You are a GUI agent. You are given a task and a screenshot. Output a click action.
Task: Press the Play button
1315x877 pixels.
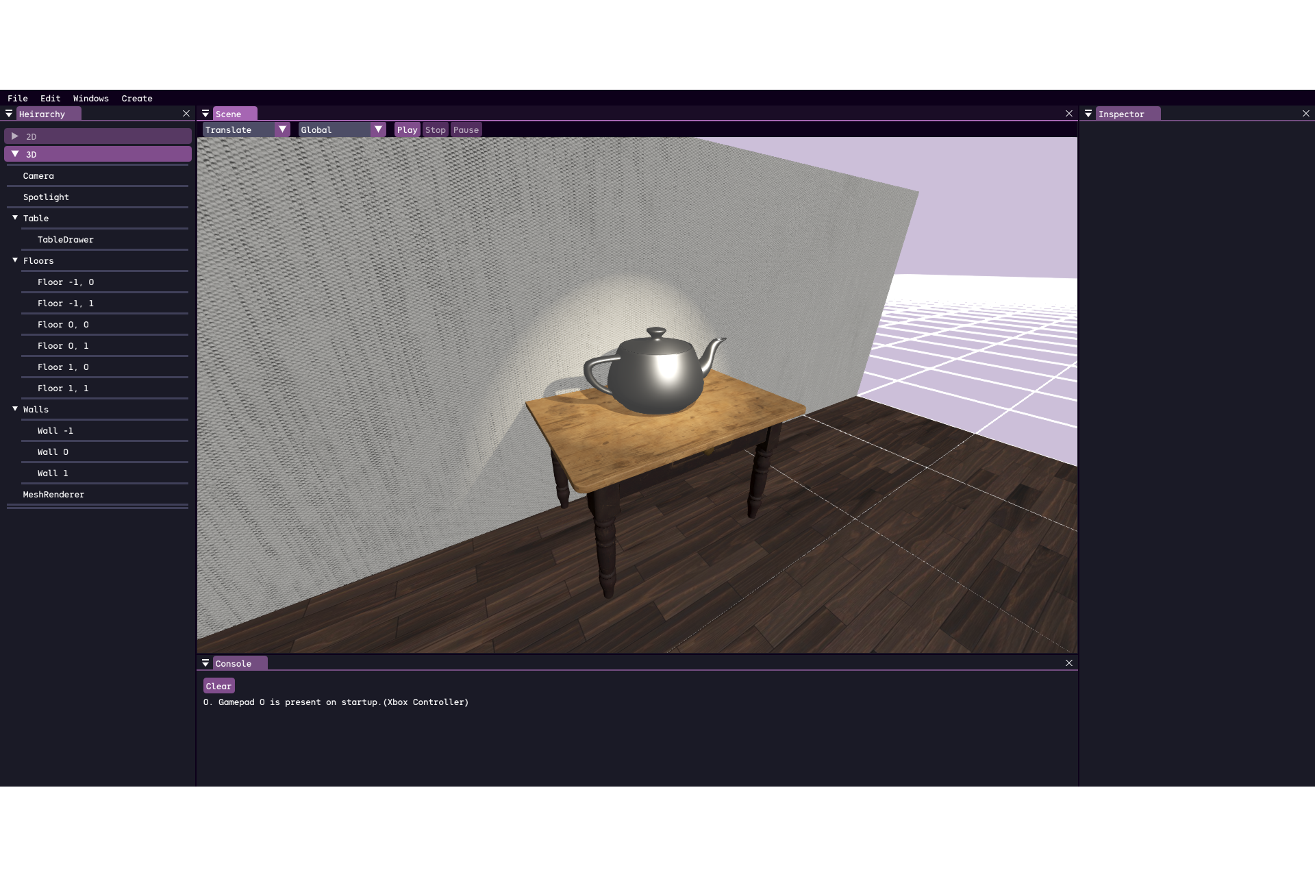[407, 129]
